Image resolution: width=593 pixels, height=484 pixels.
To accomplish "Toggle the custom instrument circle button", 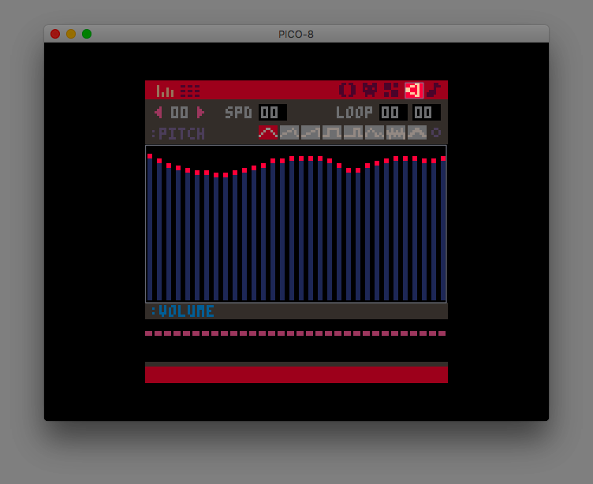I will coord(436,132).
